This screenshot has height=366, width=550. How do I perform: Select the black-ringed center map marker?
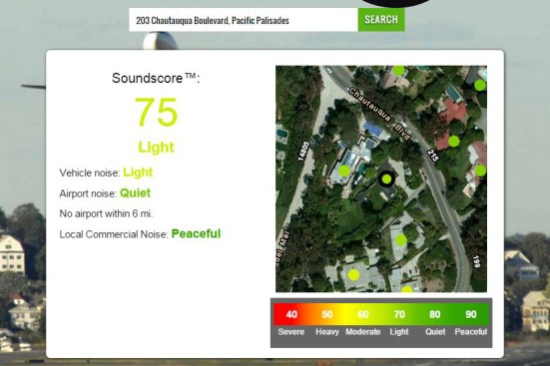tap(386, 180)
